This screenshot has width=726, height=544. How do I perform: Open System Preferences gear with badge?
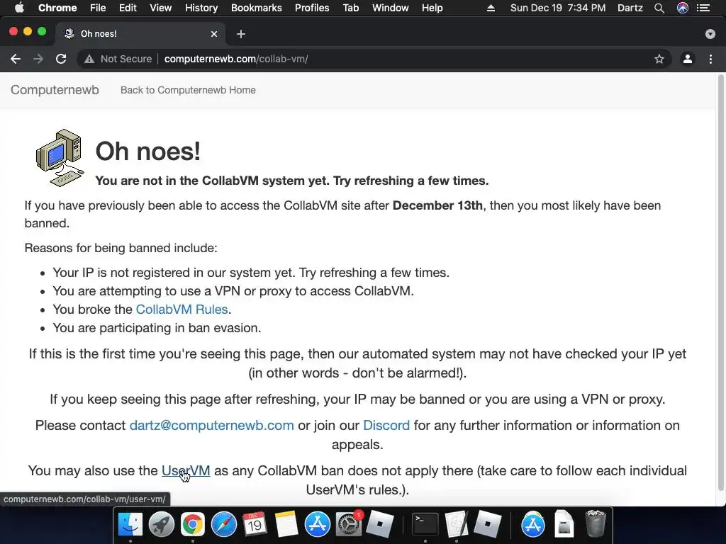349,524
